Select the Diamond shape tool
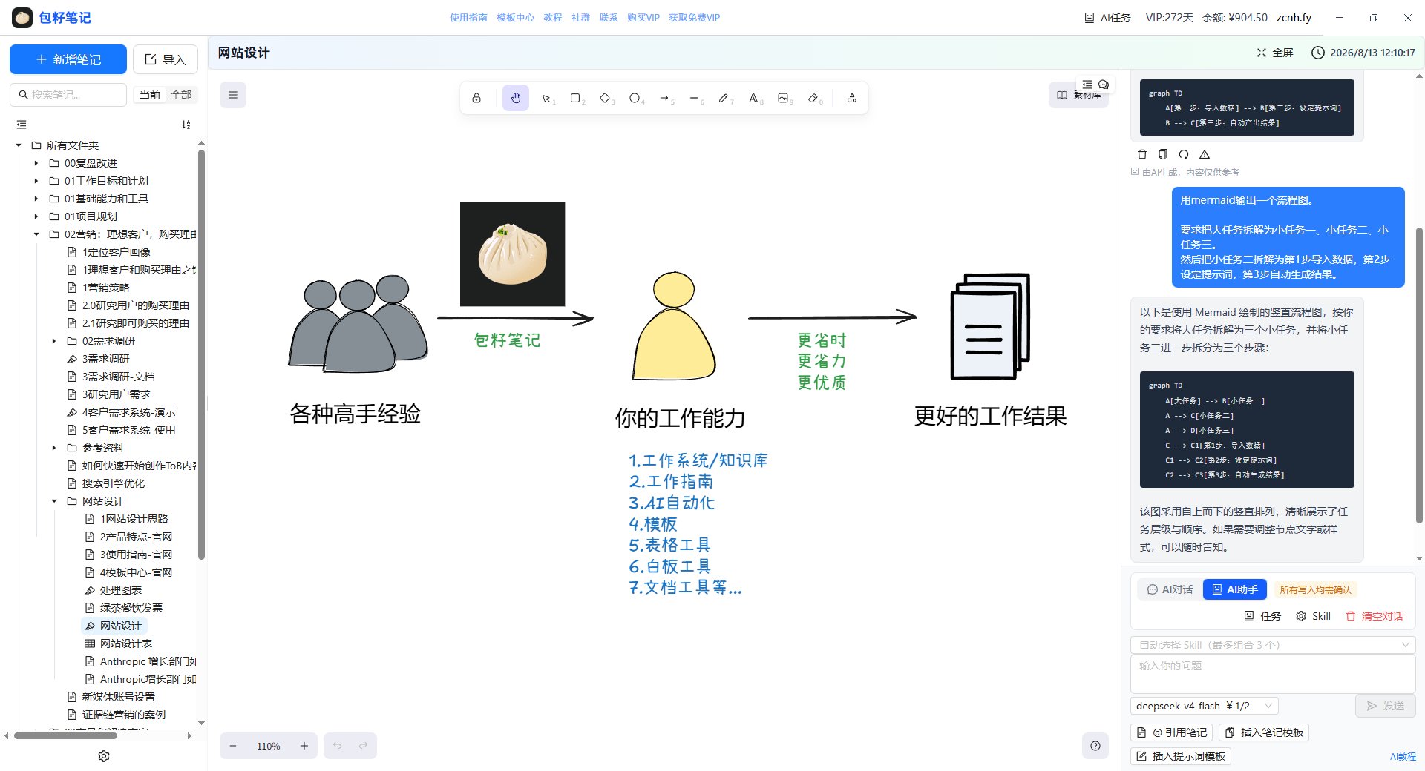The height and width of the screenshot is (771, 1425). coord(606,98)
